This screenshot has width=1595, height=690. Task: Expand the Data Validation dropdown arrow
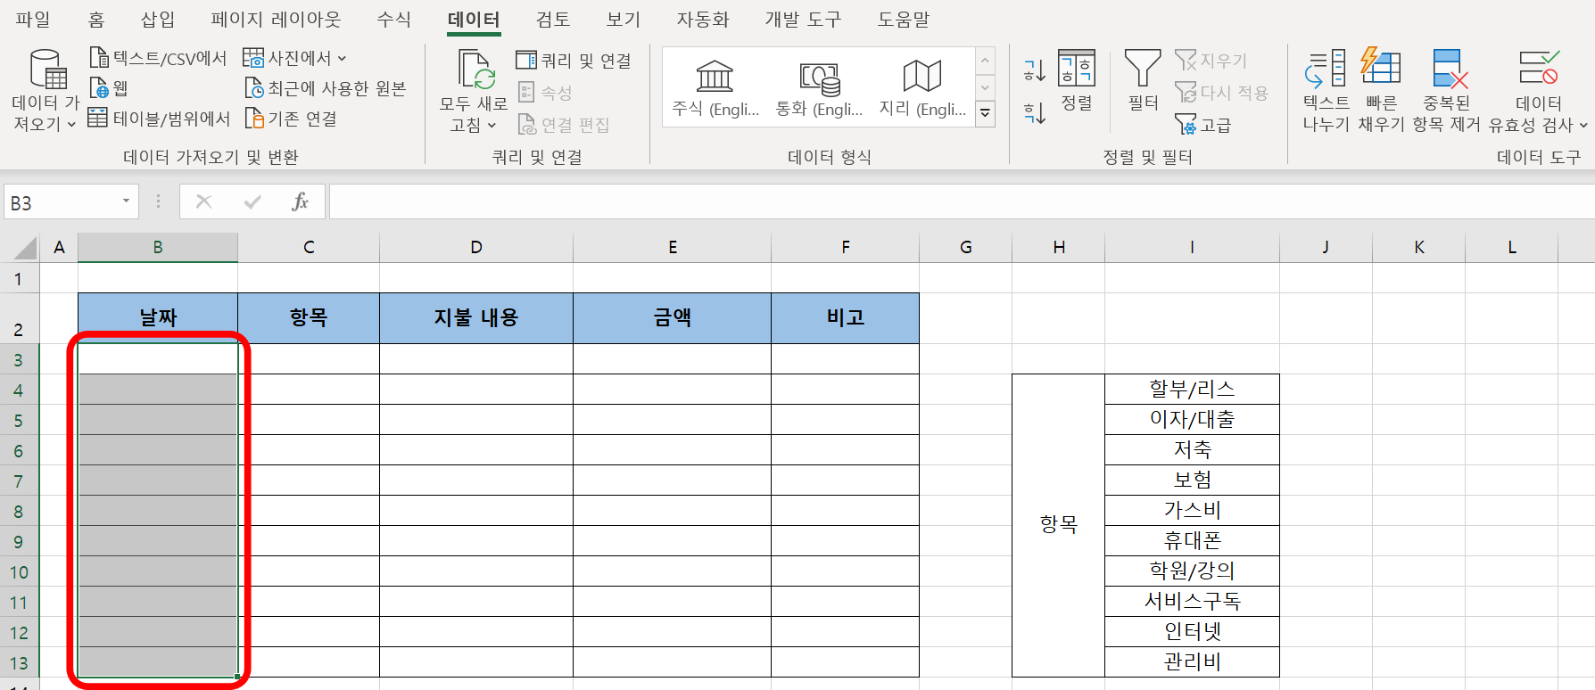coord(1583,126)
